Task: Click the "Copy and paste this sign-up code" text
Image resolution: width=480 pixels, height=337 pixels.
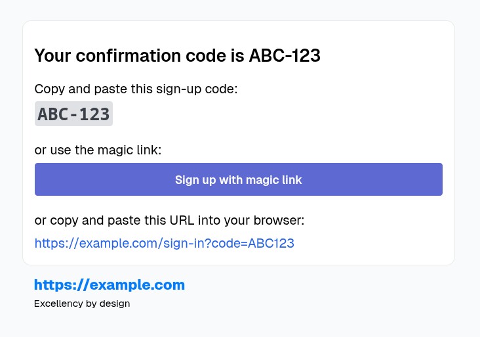Action: click(x=136, y=89)
